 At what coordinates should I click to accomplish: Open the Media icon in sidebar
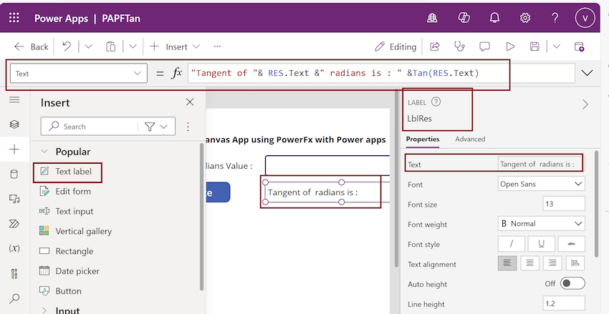(14, 199)
